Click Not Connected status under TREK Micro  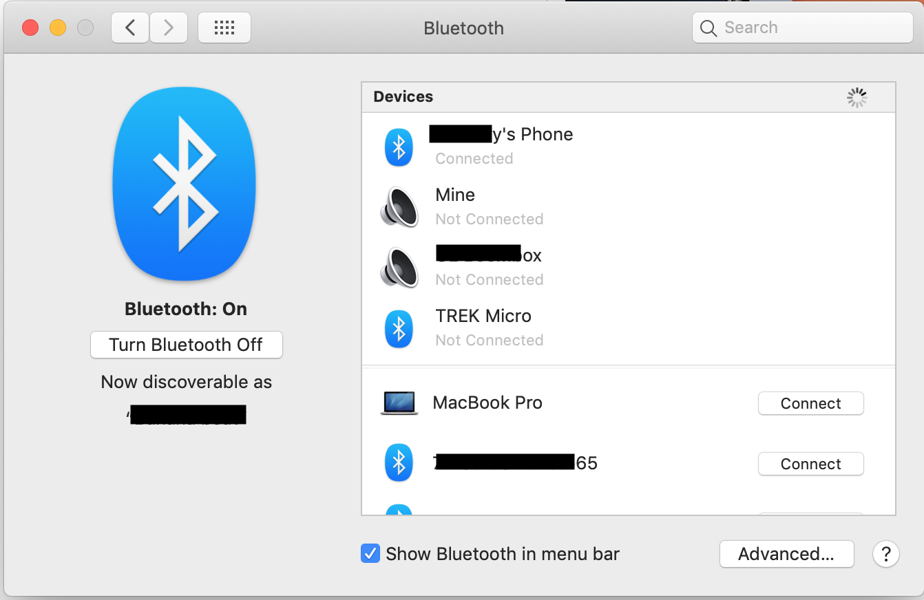click(490, 340)
